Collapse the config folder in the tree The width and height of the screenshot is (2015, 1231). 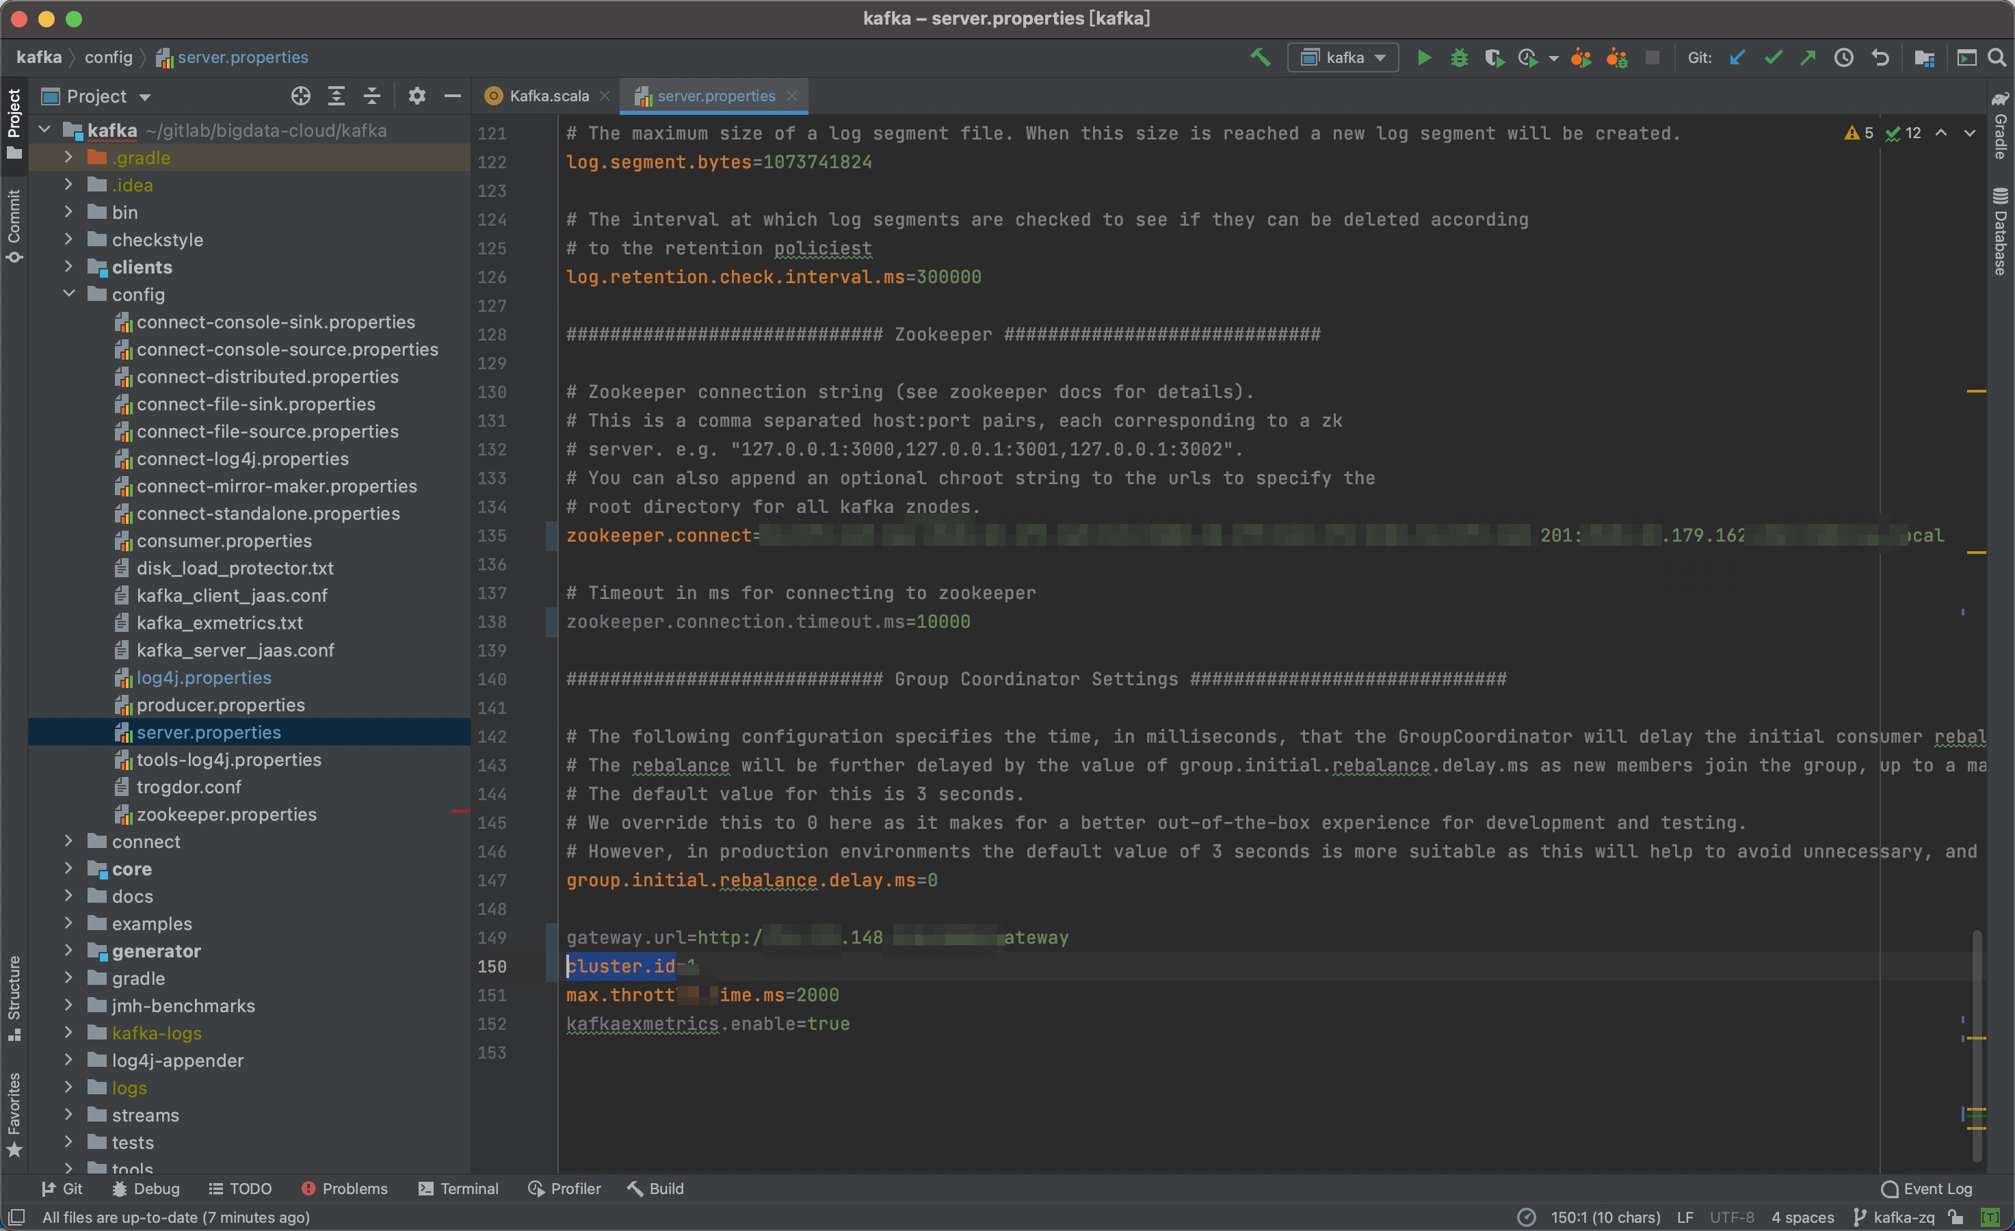(68, 293)
